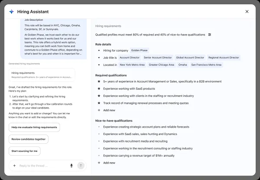Activate the microphone voice input icon

pyautogui.click(x=71, y=165)
